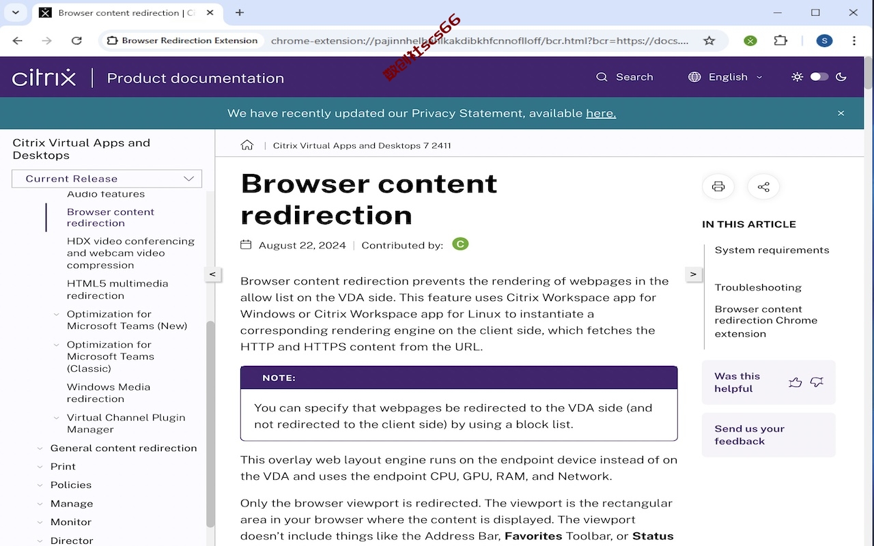The height and width of the screenshot is (546, 874).
Task: Open HTML5 multimedia redirection
Action: pos(117,289)
